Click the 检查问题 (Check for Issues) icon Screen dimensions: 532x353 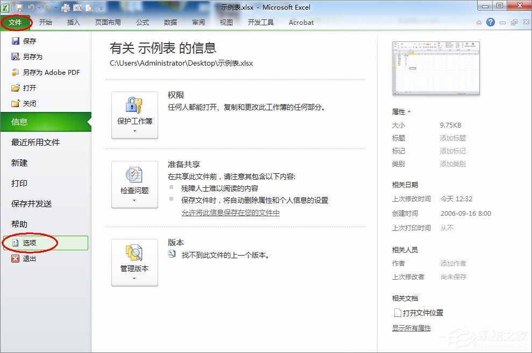[133, 175]
